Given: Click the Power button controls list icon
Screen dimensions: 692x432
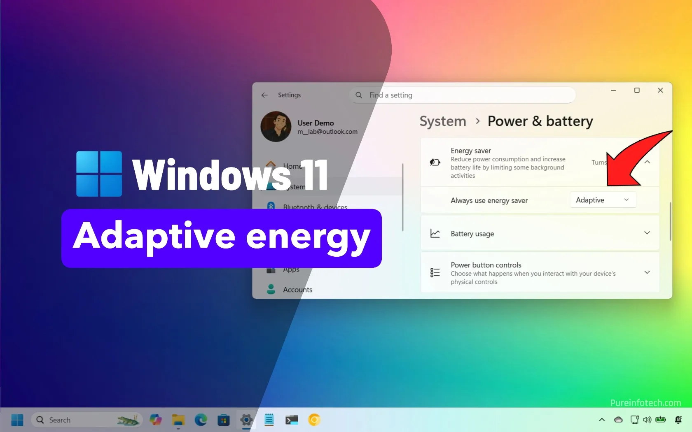Looking at the screenshot, I should click(x=435, y=272).
